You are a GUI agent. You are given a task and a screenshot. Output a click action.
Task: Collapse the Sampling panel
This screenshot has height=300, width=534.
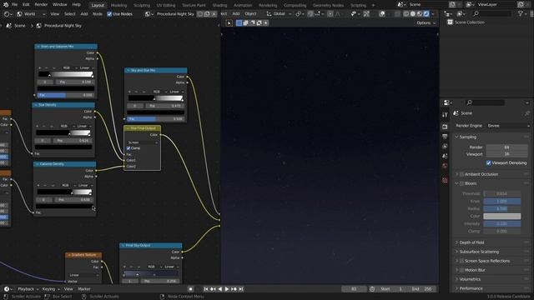click(x=468, y=137)
